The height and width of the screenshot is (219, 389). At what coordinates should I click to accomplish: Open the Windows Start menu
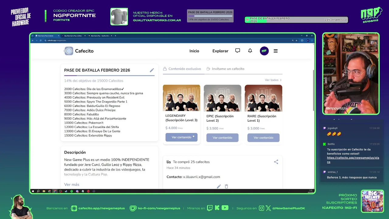coord(33,191)
